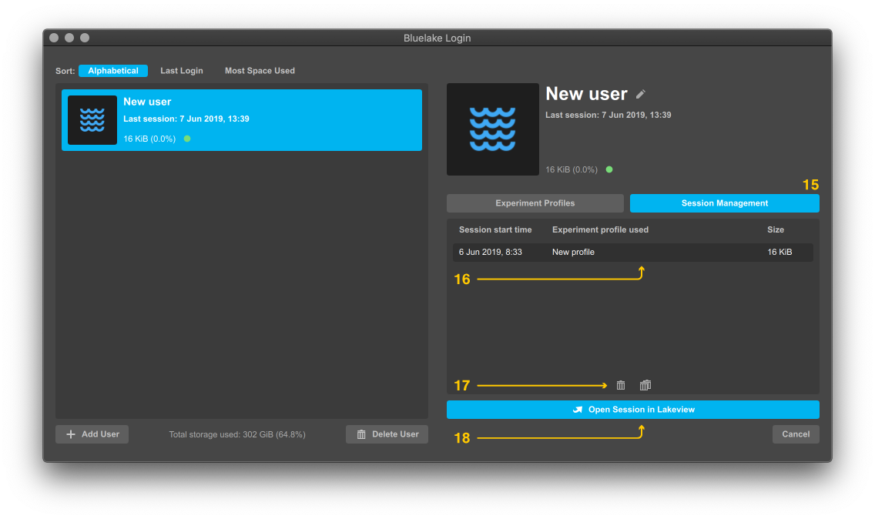
Task: Click the Experiment profile used column header
Action: click(600, 229)
